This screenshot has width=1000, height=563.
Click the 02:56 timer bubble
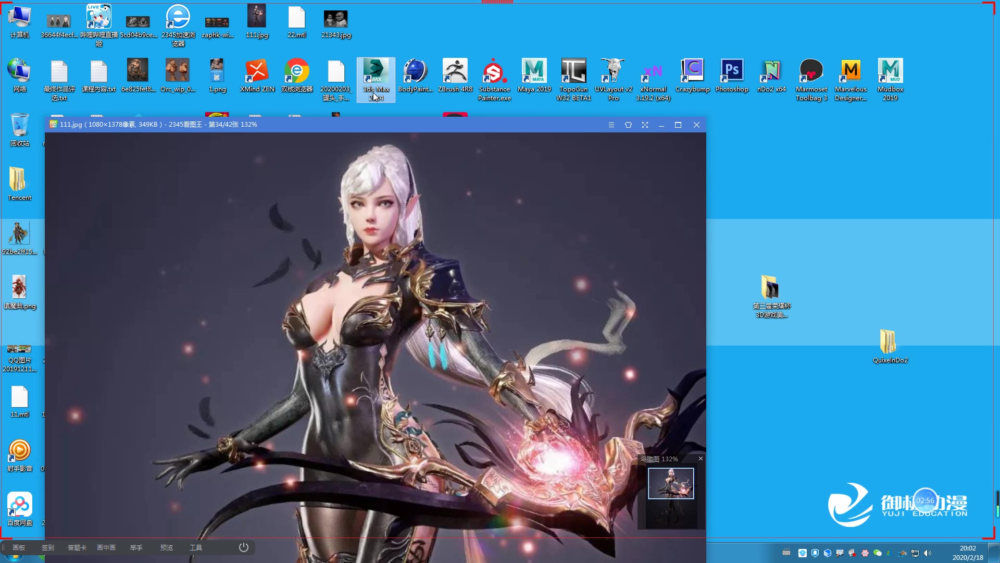pos(926,500)
